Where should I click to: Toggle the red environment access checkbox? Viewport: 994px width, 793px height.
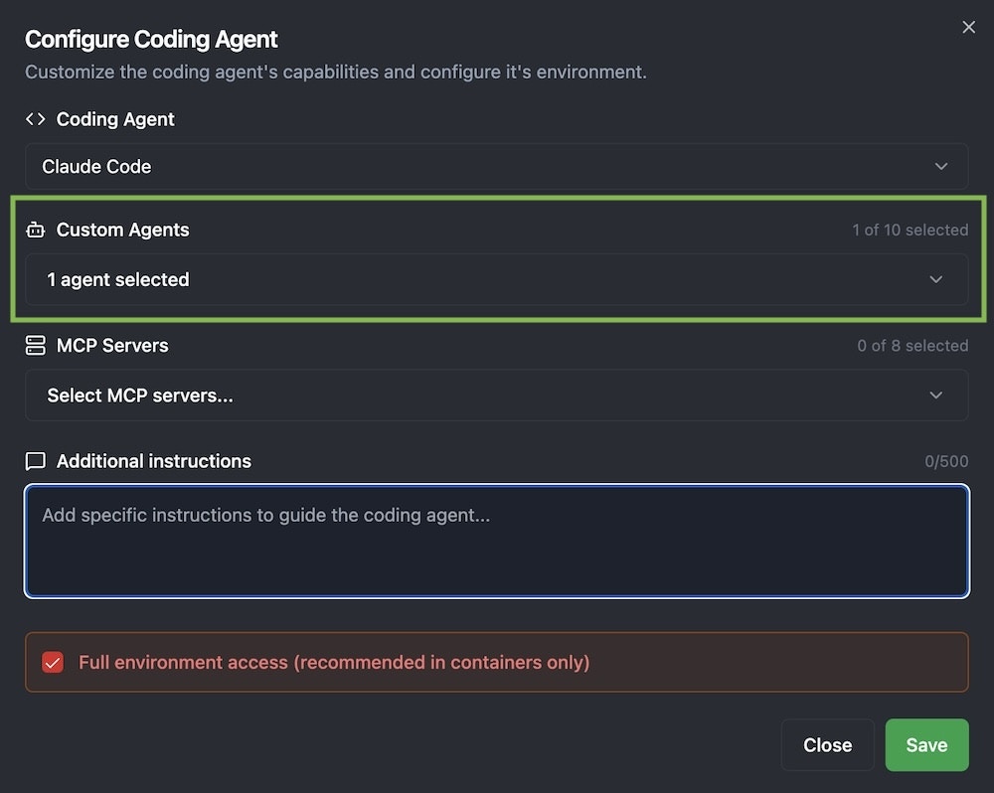click(53, 662)
